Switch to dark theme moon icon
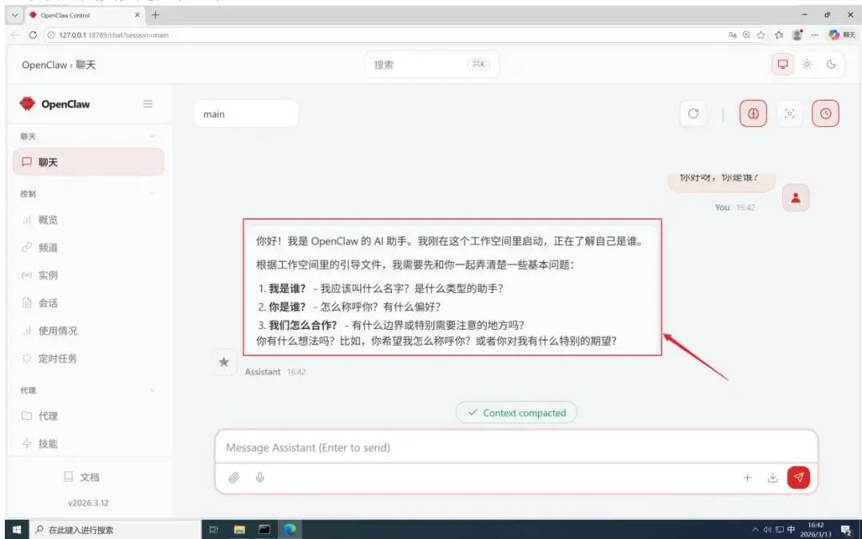This screenshot has height=539, width=862. 831,65
